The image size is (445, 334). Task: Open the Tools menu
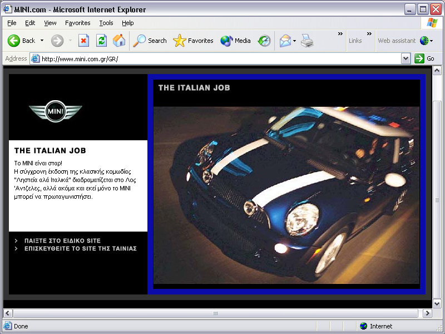click(106, 23)
